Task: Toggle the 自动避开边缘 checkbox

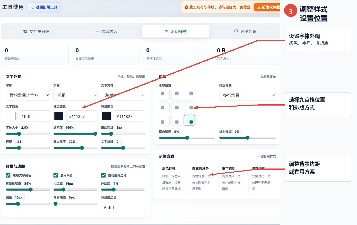Action: click(x=103, y=175)
